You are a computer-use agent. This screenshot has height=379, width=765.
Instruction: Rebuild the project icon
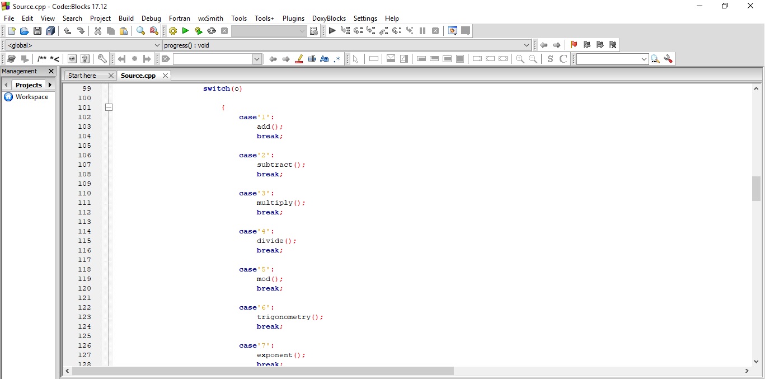coord(212,31)
